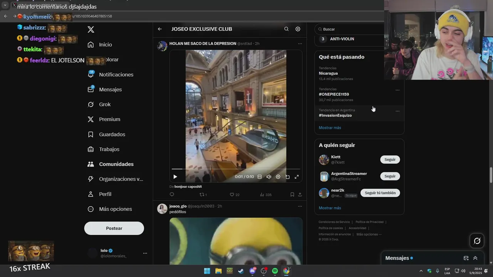Open Premium in the sidebar
The height and width of the screenshot is (277, 493).
pos(104,119)
